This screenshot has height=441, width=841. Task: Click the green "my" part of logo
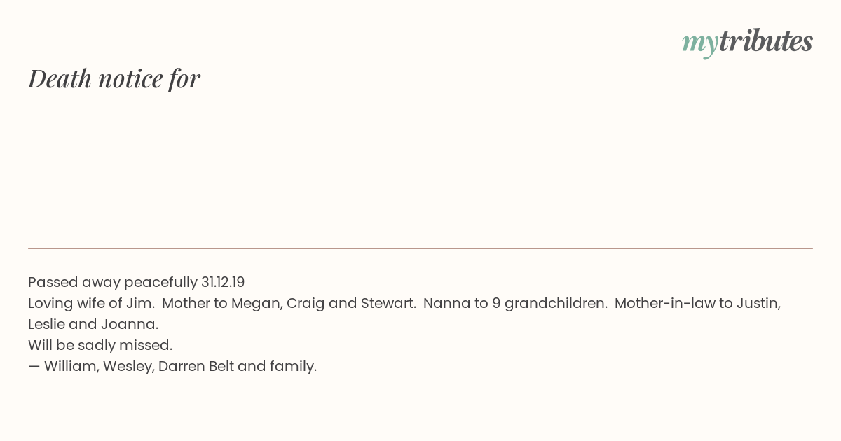tap(700, 45)
